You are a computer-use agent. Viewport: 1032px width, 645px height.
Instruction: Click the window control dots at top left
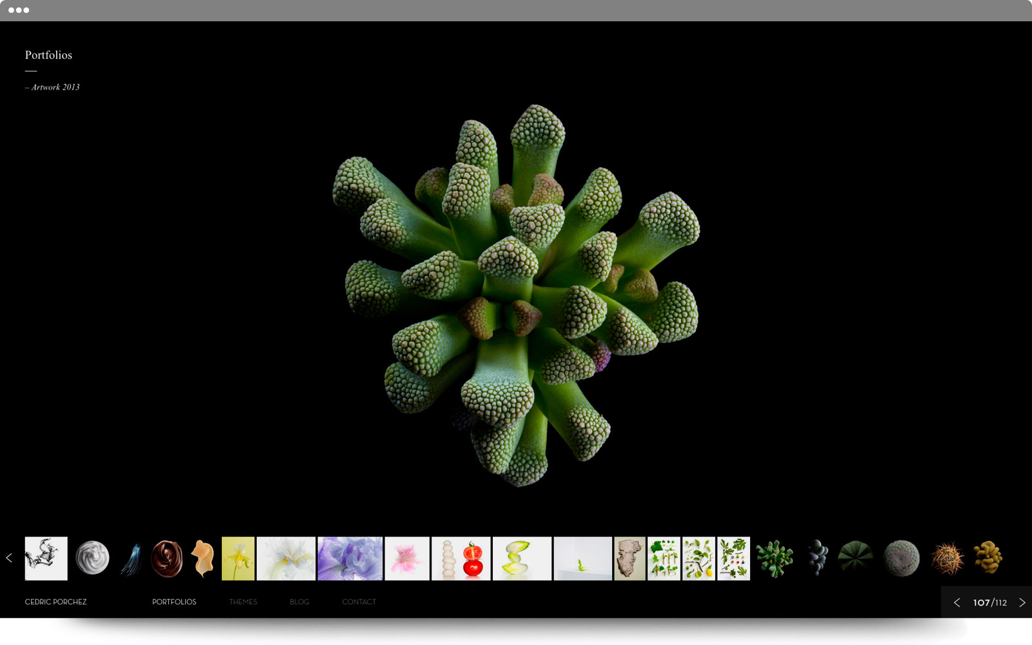coord(19,10)
